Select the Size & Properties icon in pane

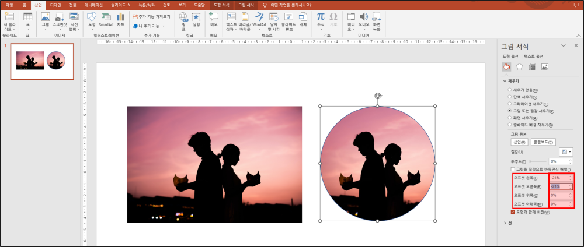tap(532, 67)
